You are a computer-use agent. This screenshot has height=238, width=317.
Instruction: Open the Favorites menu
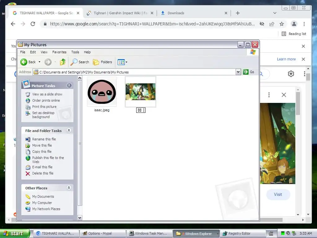coord(59,52)
